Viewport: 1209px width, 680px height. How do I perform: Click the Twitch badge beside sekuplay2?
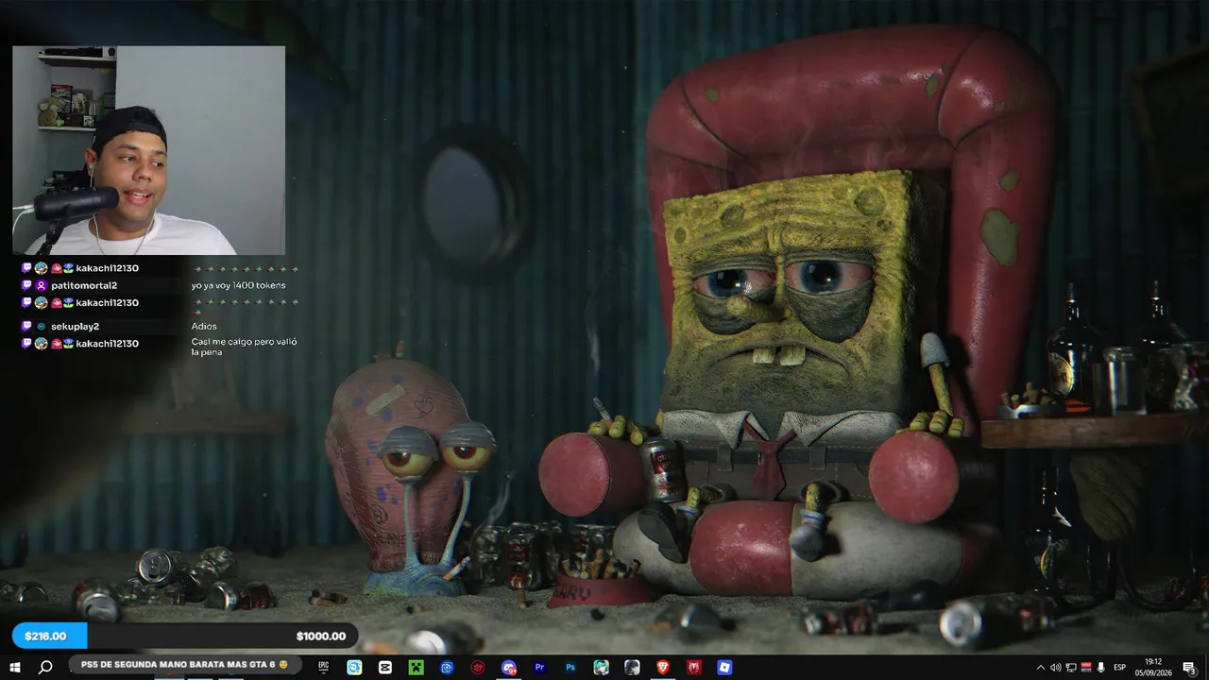click(26, 326)
